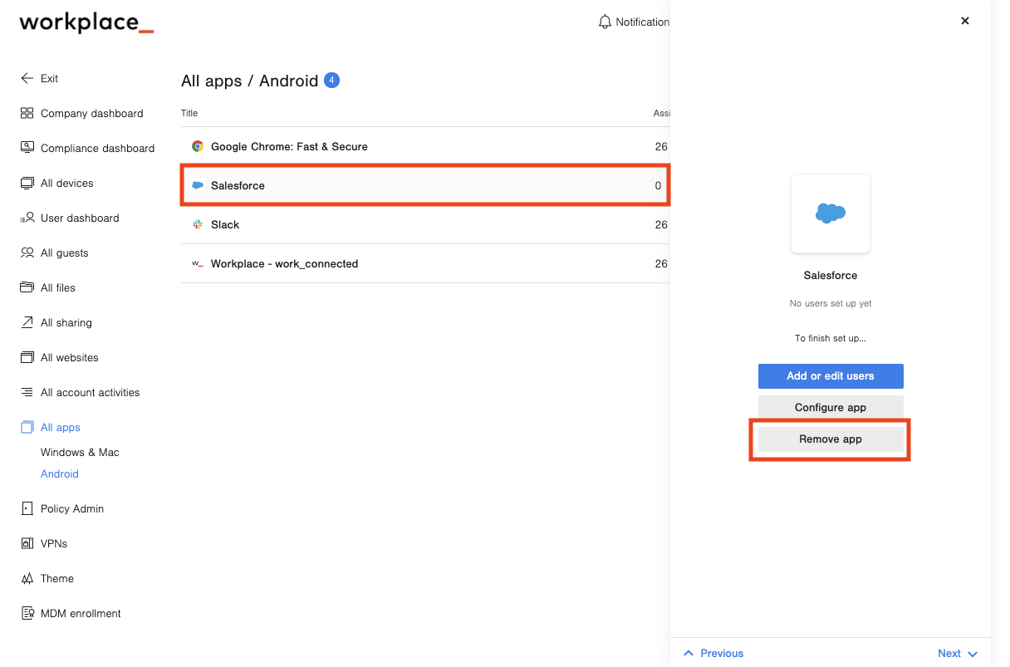Screen dimensions: 1010x667
Task: Switch to Windows & Mac apps
Action: [x=80, y=452]
